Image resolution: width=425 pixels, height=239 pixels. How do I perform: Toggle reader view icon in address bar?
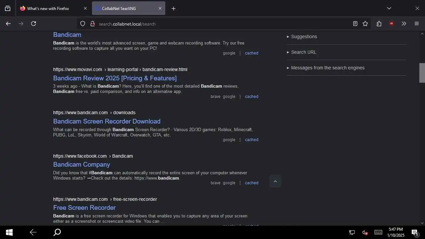(355, 24)
